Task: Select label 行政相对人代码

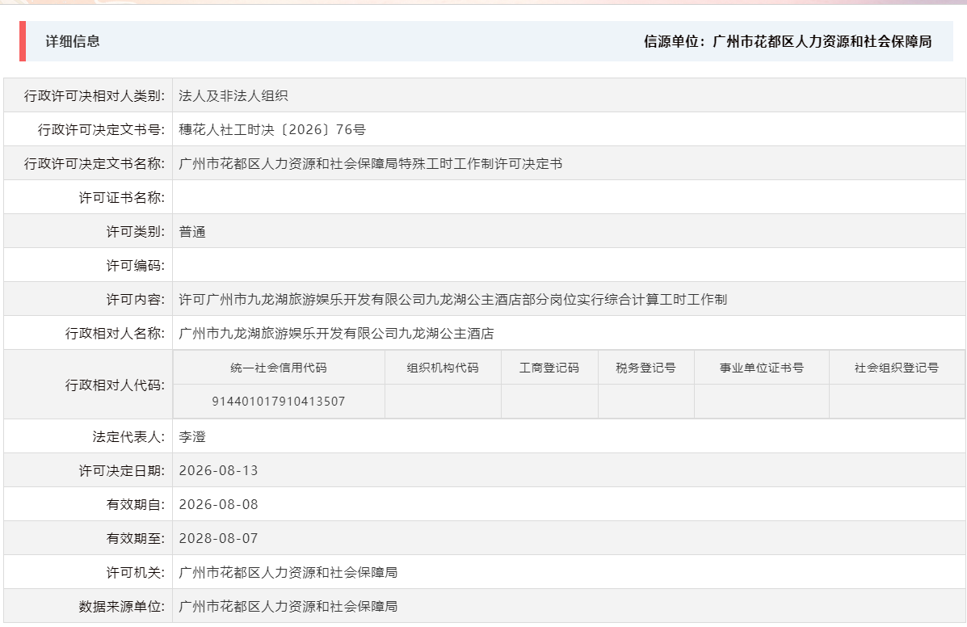Action: [115, 385]
